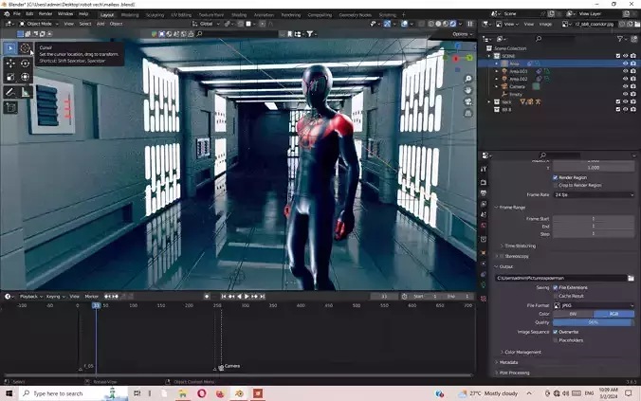Click the Quality percentage slider
641x401 pixels.
point(594,322)
